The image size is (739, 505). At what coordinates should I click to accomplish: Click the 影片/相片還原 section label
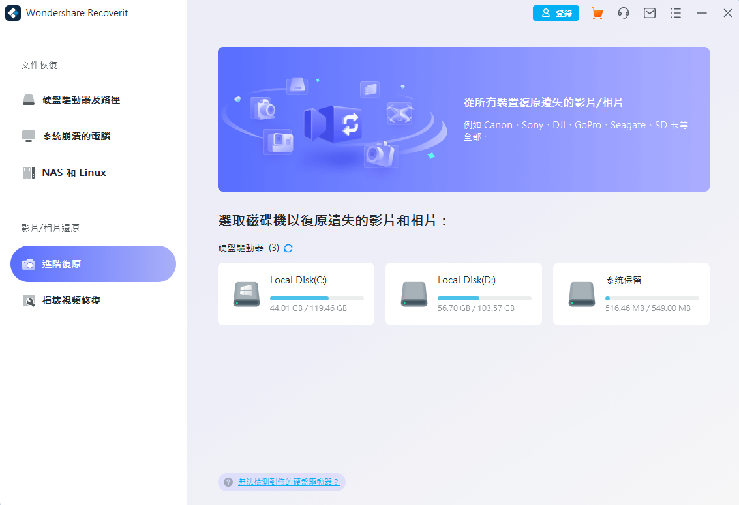point(50,228)
